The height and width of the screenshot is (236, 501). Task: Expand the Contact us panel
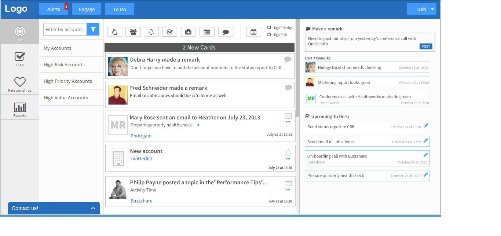(x=93, y=208)
